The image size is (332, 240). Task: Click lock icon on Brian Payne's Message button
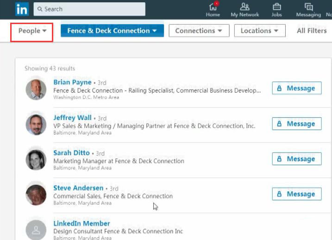pos(279,88)
